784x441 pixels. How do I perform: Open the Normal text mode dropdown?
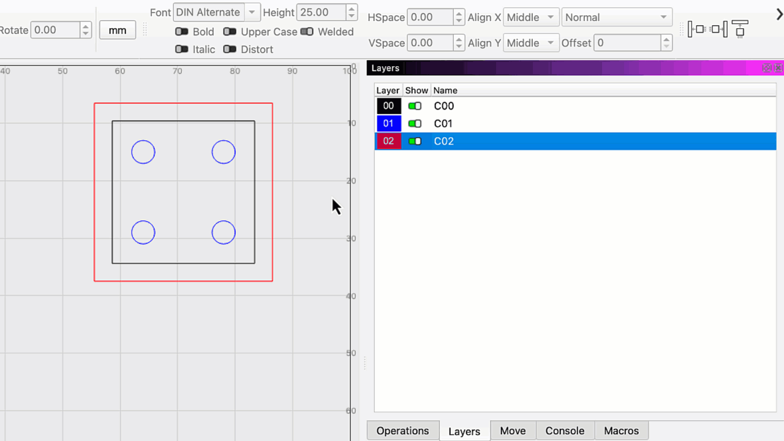point(616,17)
